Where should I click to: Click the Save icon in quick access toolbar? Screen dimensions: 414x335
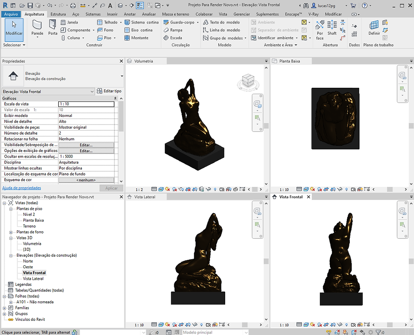[30, 5]
